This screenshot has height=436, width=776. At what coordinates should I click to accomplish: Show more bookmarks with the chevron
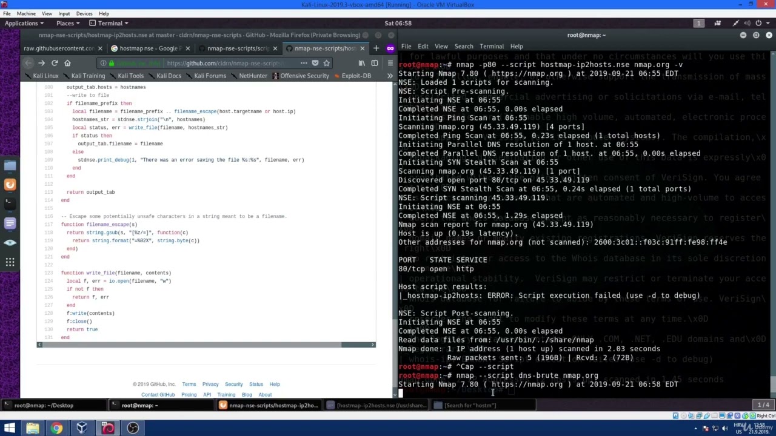click(390, 76)
